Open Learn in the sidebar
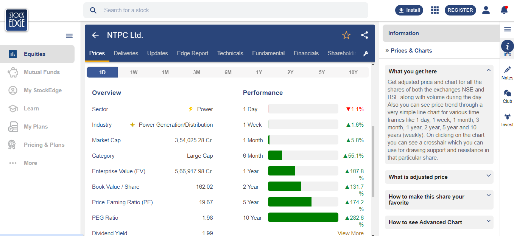 point(37,109)
